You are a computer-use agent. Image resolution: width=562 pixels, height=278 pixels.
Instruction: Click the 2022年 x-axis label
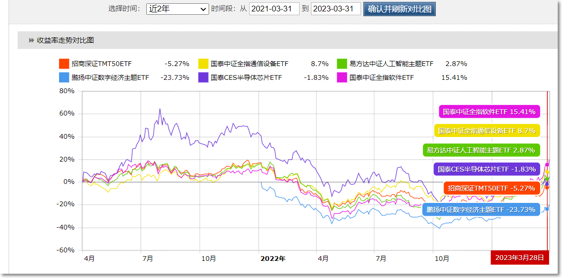273,259
